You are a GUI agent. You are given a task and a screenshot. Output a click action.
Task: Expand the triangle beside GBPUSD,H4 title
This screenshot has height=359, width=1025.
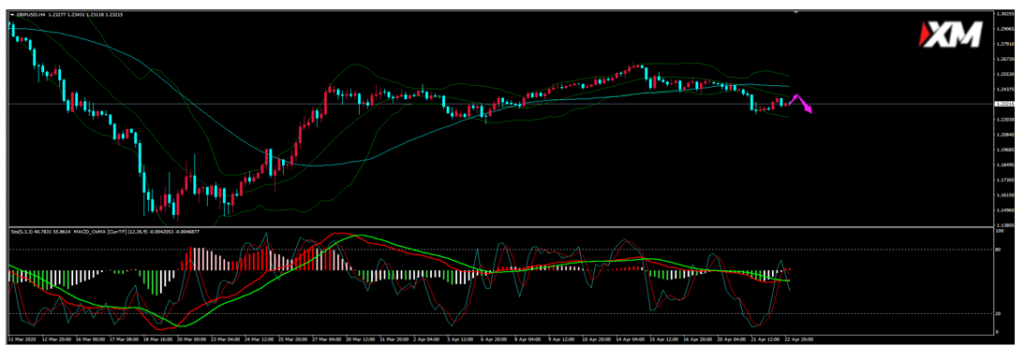(x=12, y=14)
